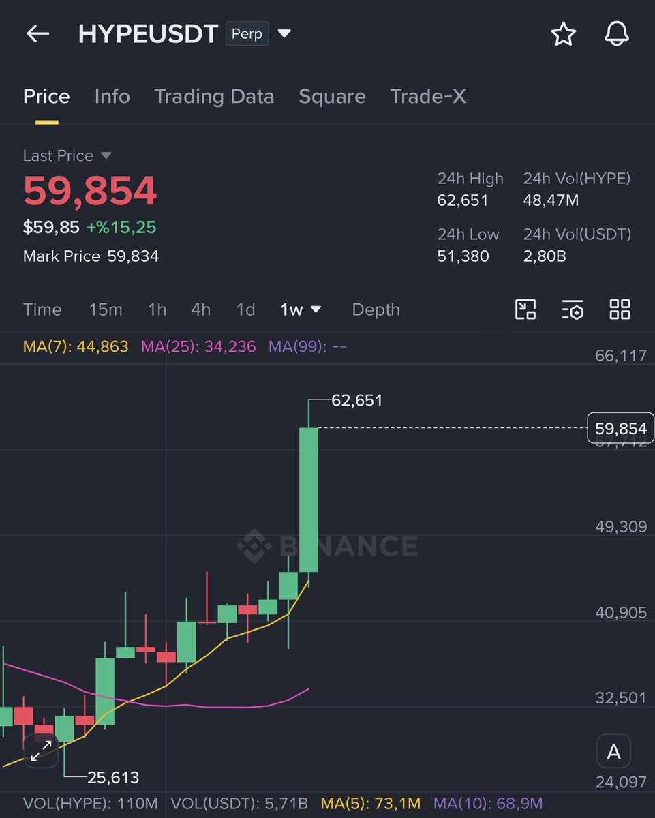Switch chart to 4h interval
This screenshot has height=818, width=655.
[200, 309]
